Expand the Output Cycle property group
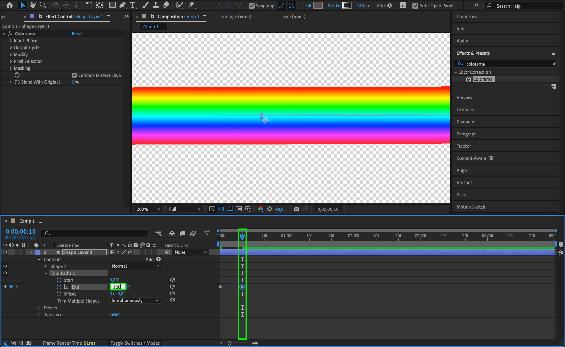The image size is (565, 347). click(x=11, y=47)
